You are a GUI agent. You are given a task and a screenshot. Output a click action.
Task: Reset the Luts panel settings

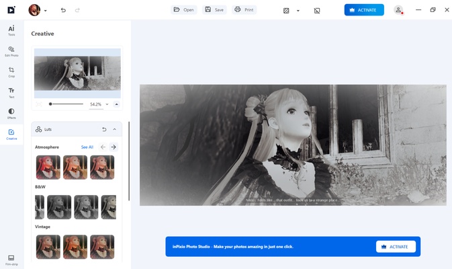104,129
